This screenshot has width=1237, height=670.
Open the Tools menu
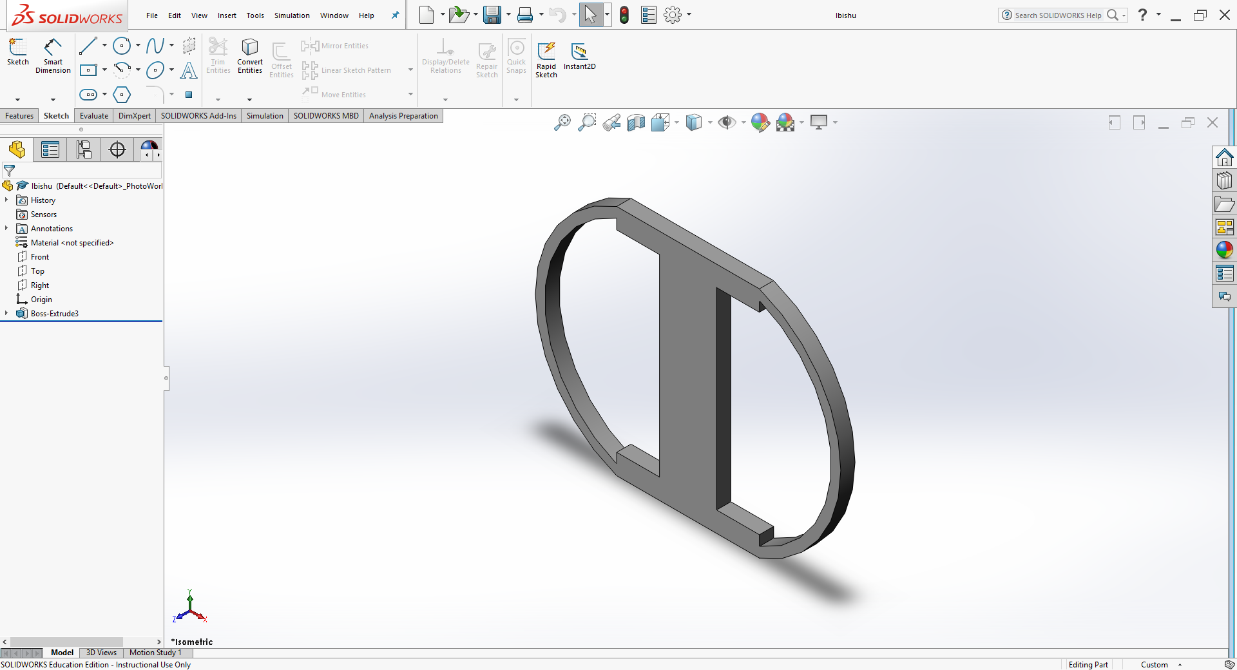pos(255,15)
